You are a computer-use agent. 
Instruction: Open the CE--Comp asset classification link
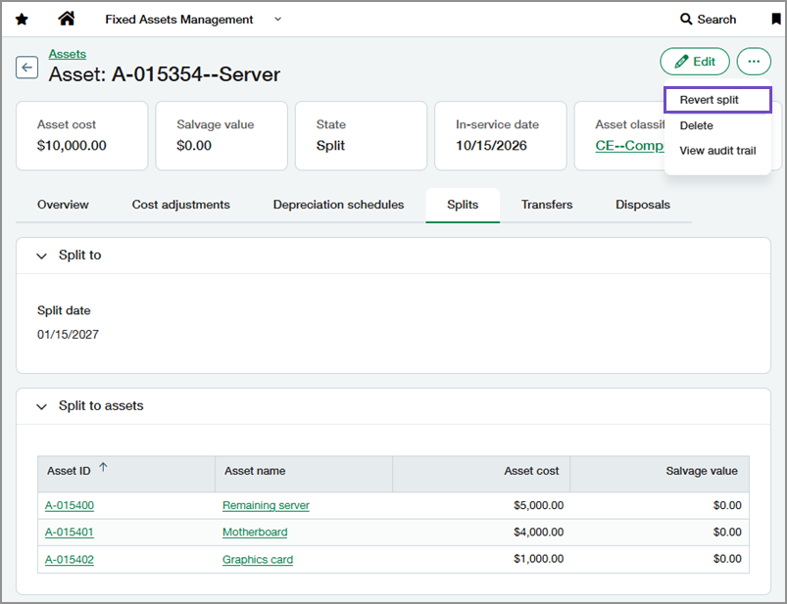point(629,145)
